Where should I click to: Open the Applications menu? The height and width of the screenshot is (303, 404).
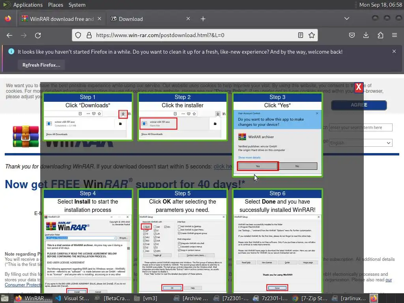(28, 5)
